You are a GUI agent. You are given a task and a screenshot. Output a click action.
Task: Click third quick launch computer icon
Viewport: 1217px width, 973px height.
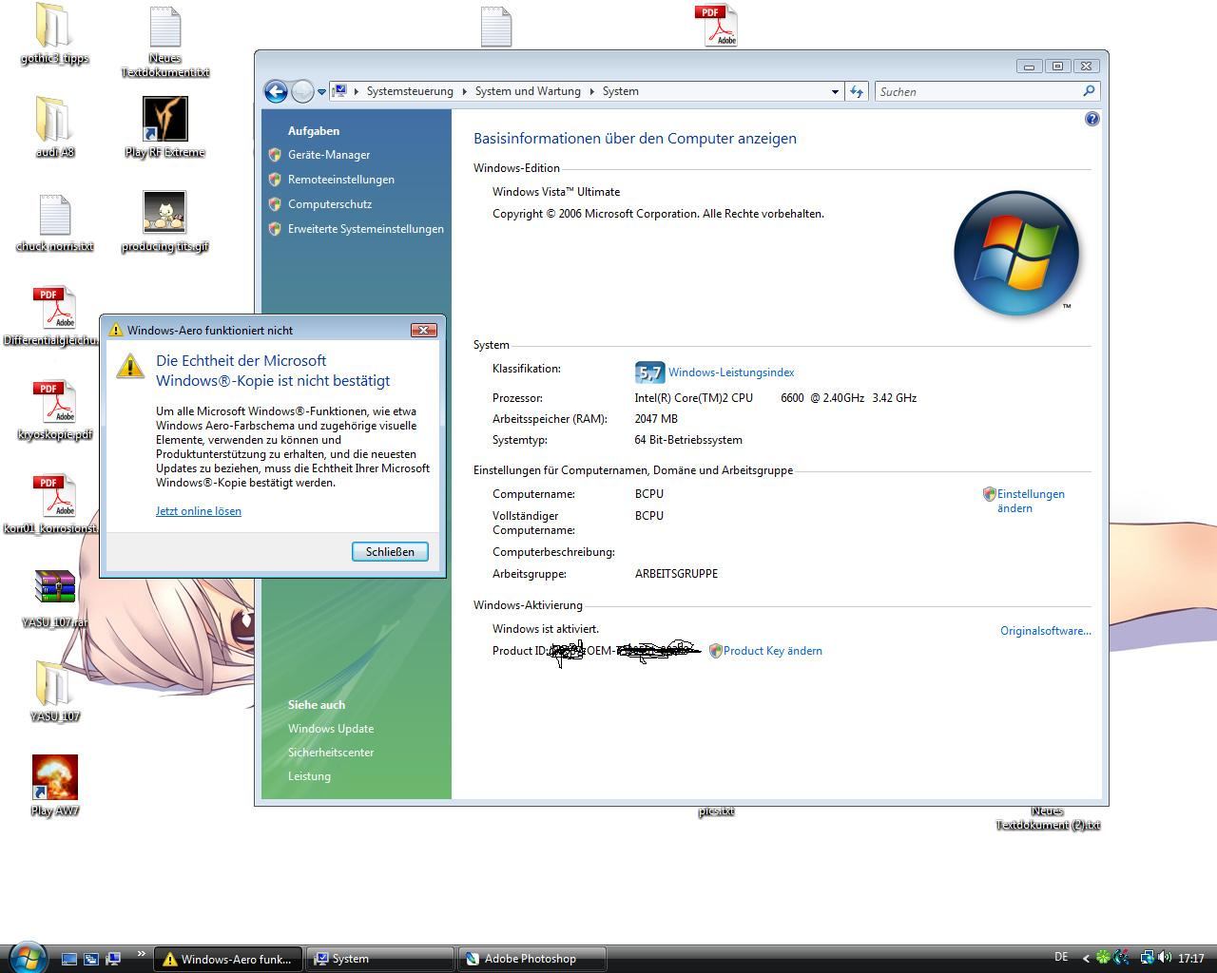[x=113, y=959]
